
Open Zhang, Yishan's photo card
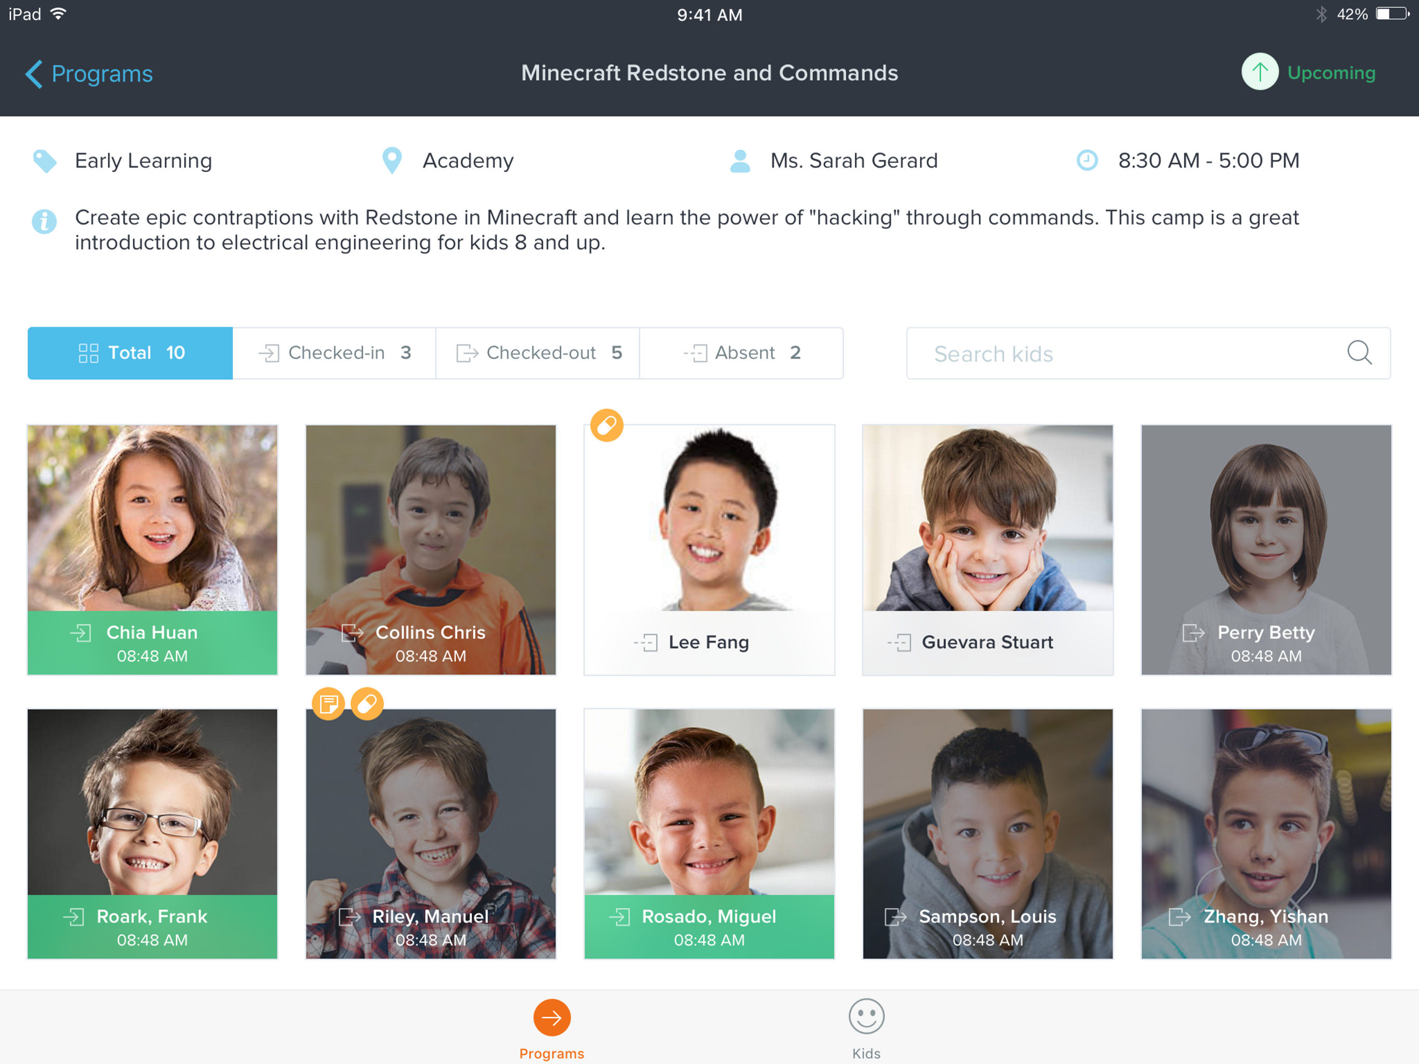tap(1266, 834)
